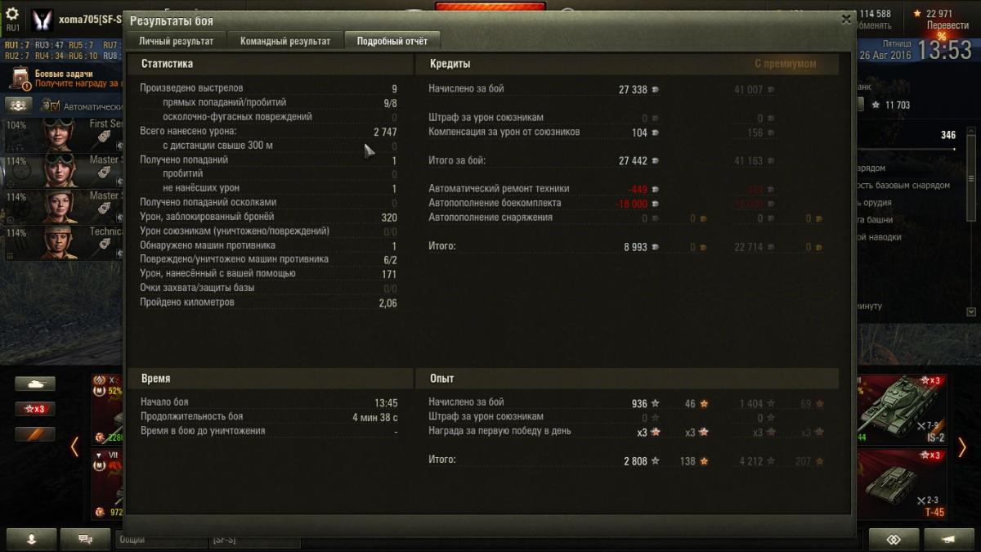Open the clan emblem icon beside xoma705

coord(42,20)
